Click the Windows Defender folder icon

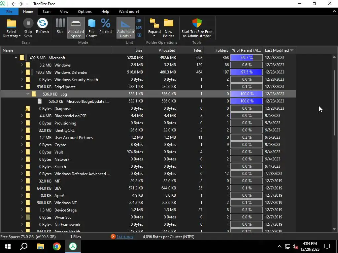[x=28, y=72]
